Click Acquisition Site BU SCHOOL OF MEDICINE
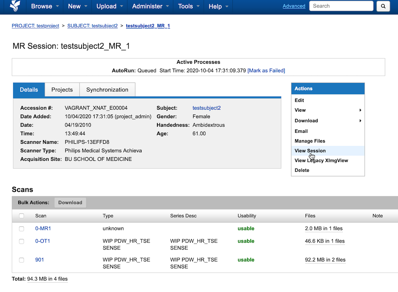Screen dimensions: 398x292 (x=98, y=159)
